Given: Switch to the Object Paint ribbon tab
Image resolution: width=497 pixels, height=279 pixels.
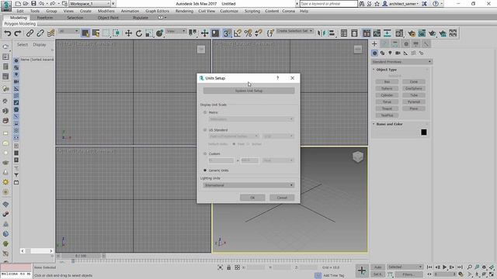Looking at the screenshot, I should point(108,18).
